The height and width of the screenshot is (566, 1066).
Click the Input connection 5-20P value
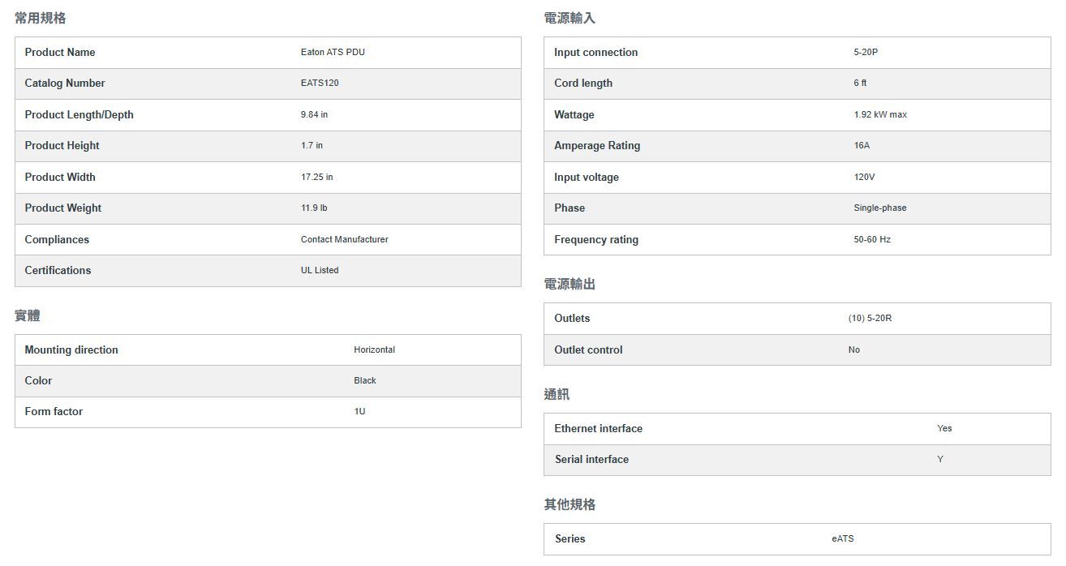pos(866,52)
